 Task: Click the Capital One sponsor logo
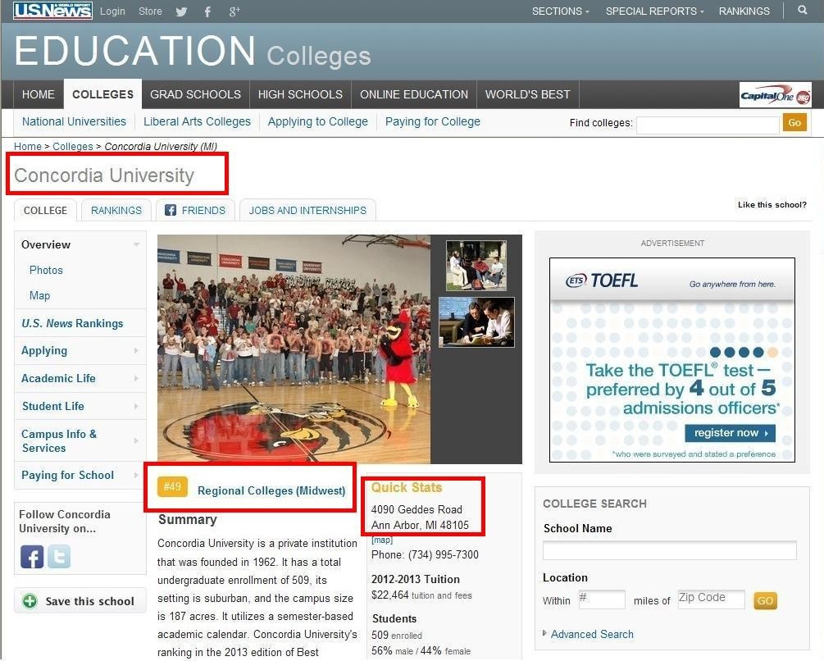(775, 95)
